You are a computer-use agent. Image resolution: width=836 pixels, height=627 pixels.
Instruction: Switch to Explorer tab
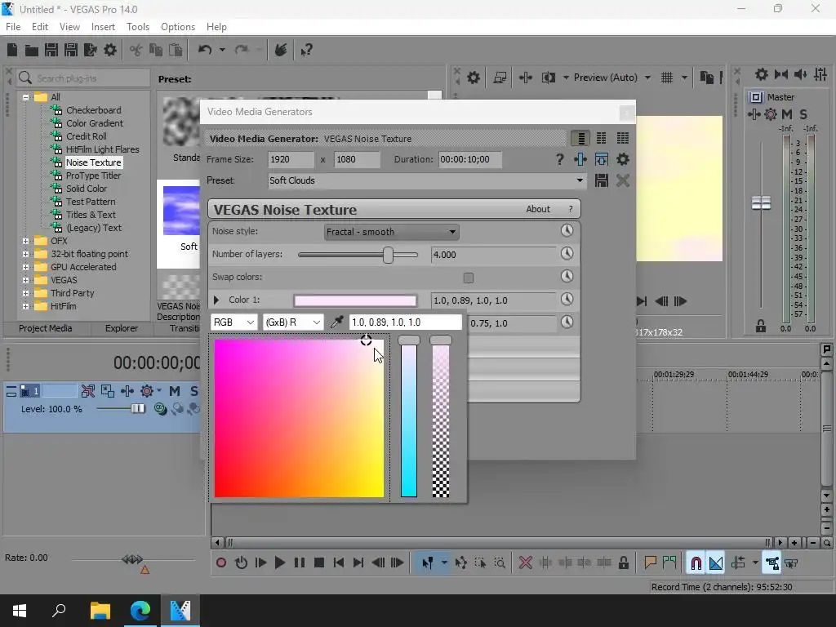pyautogui.click(x=122, y=328)
